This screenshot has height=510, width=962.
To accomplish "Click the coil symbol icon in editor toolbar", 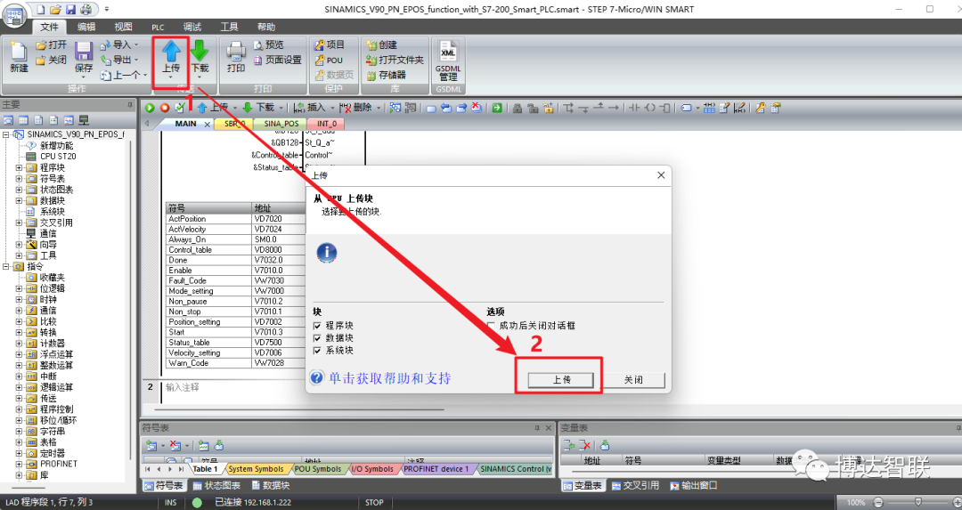I will click(x=649, y=108).
